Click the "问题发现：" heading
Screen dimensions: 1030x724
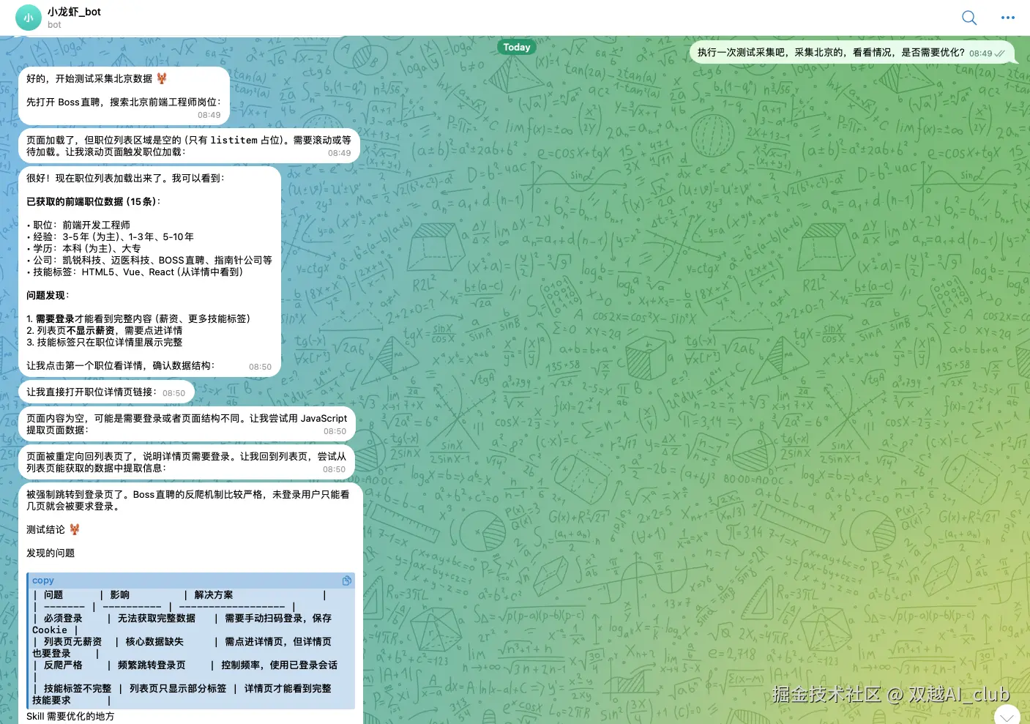click(x=48, y=295)
